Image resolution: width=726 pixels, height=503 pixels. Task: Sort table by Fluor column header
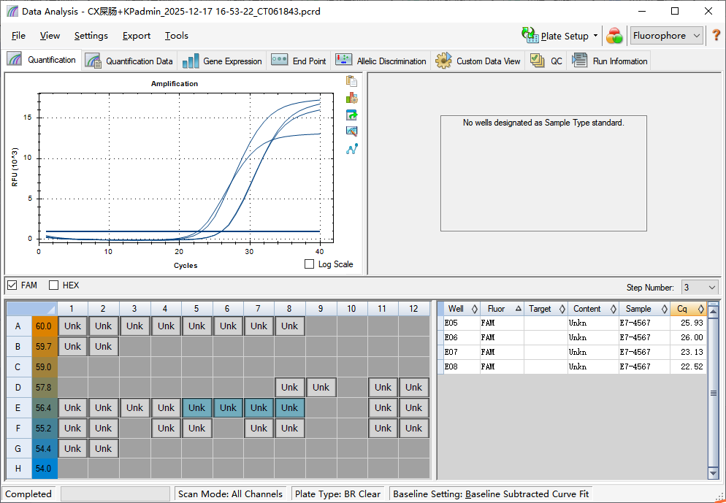click(x=502, y=309)
